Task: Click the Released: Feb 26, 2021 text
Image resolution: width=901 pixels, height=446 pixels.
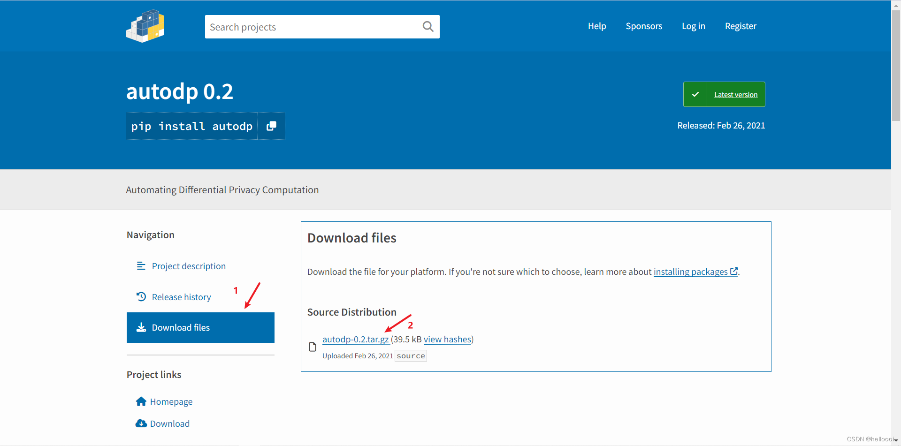Action: 721,125
